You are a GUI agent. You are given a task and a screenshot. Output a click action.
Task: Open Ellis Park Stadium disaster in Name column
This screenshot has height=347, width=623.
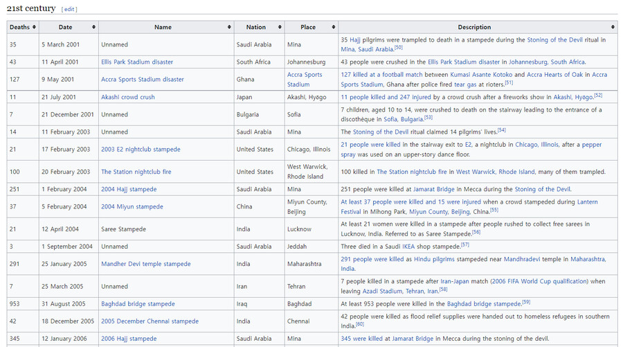[137, 62]
